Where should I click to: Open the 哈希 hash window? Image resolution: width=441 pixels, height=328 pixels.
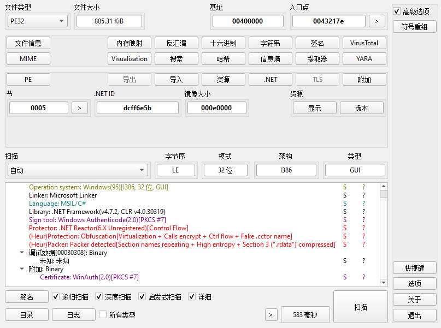[224, 59]
